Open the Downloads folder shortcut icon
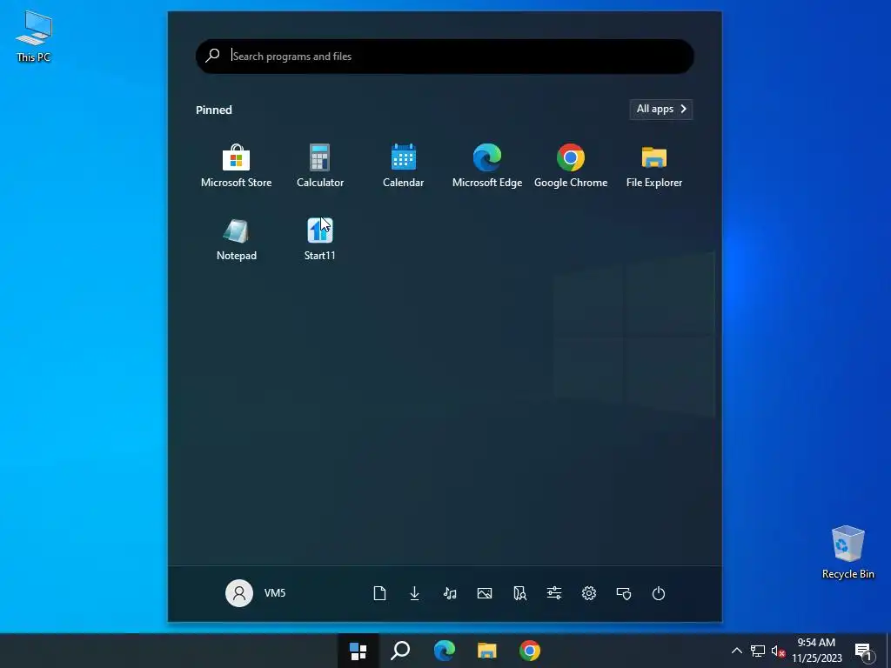This screenshot has height=668, width=891. coord(415,593)
